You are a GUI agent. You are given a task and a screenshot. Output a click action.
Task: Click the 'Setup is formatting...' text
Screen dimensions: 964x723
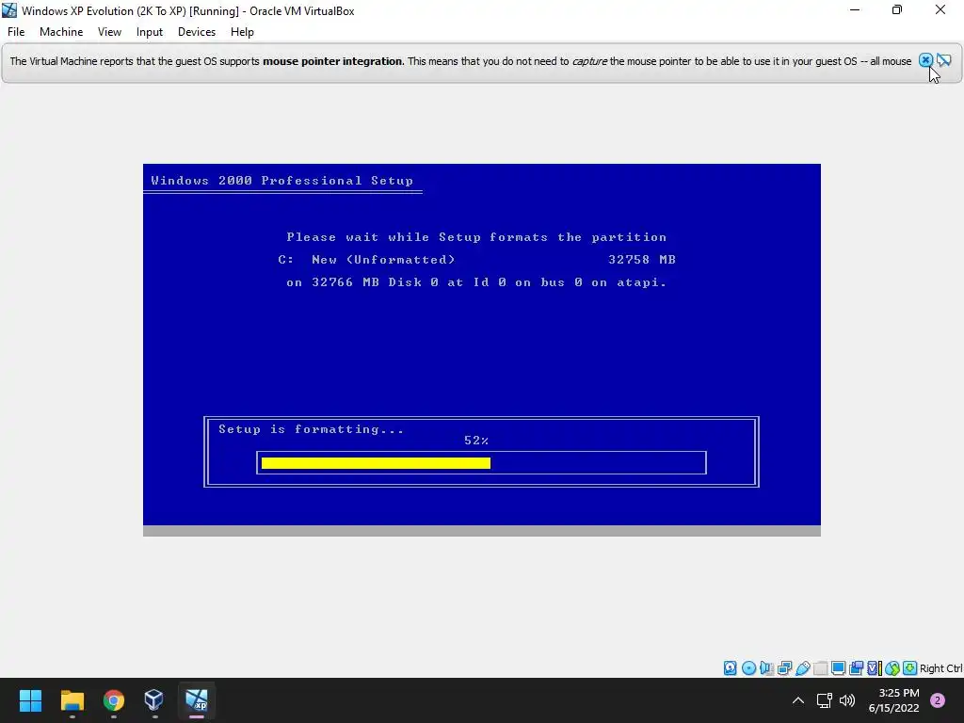[x=311, y=429]
